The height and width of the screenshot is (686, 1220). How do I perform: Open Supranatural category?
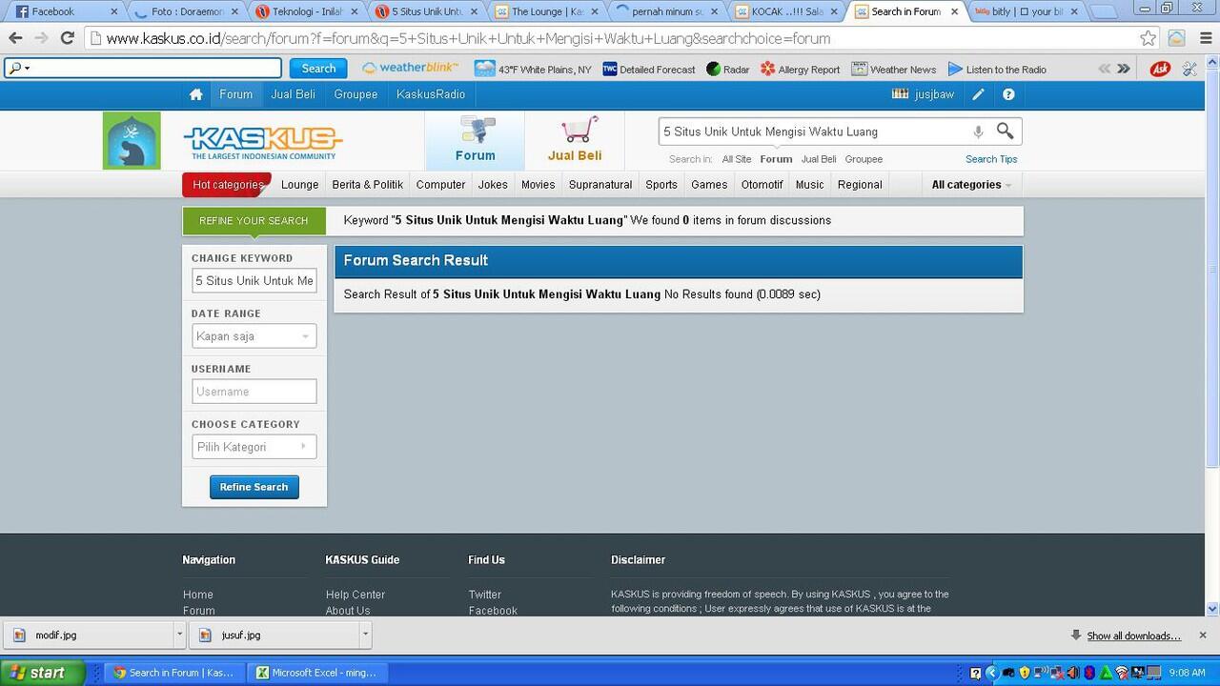[600, 185]
